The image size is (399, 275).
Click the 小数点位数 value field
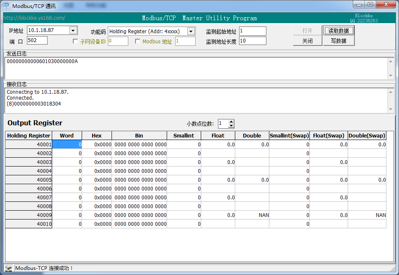pyautogui.click(x=223, y=124)
